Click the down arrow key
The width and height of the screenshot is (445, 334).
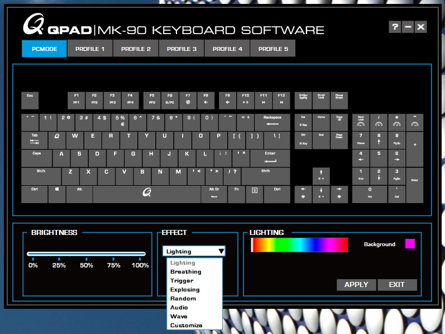pyautogui.click(x=321, y=194)
